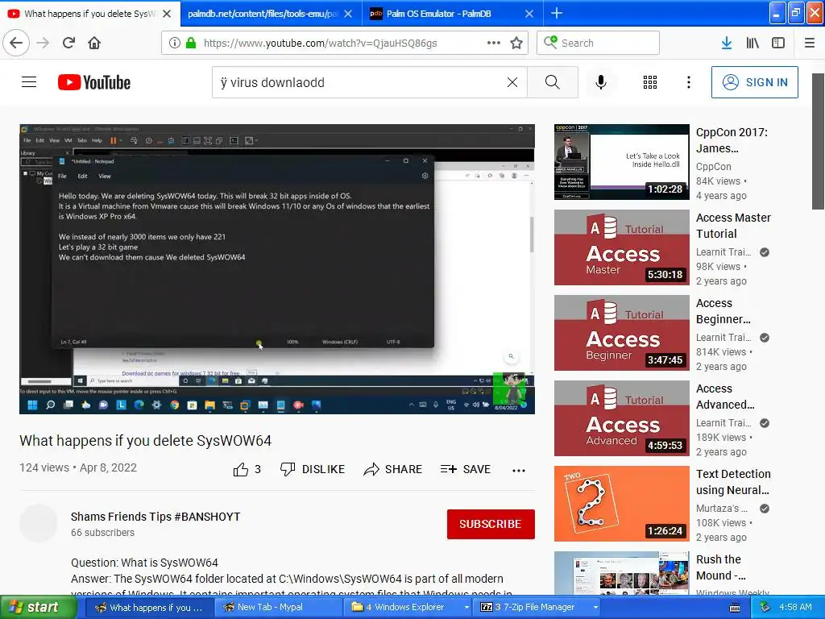This screenshot has width=825, height=619.
Task: Open Access Beginner Tutorial thumbnail
Action: [621, 333]
